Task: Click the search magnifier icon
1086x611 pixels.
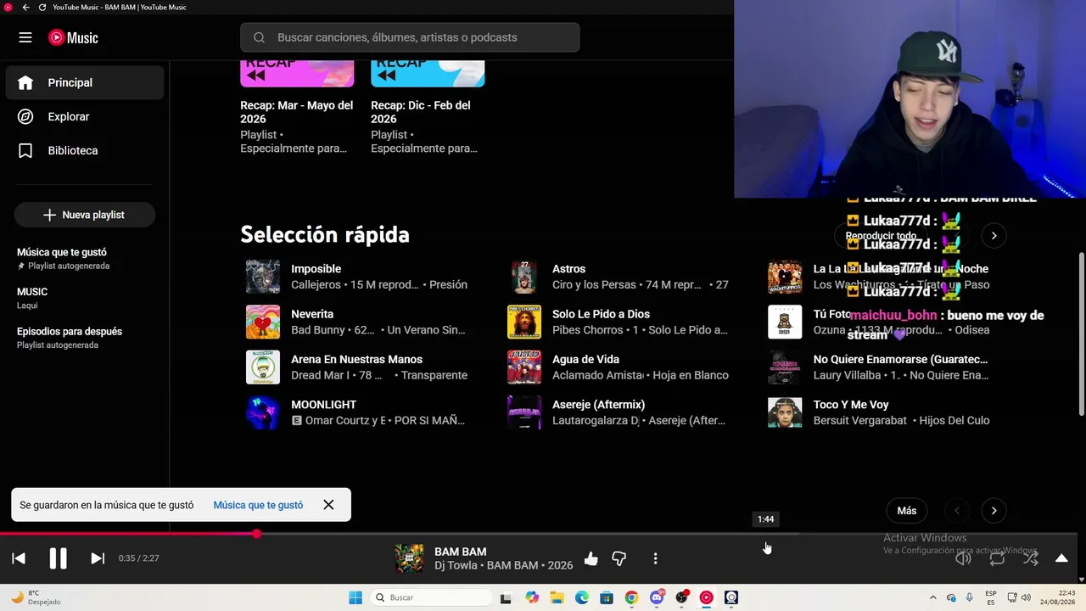Action: 259,37
